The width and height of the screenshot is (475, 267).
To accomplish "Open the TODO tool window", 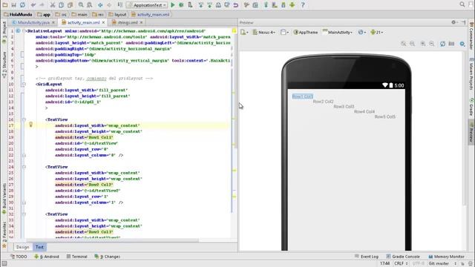I will [x=19, y=257].
